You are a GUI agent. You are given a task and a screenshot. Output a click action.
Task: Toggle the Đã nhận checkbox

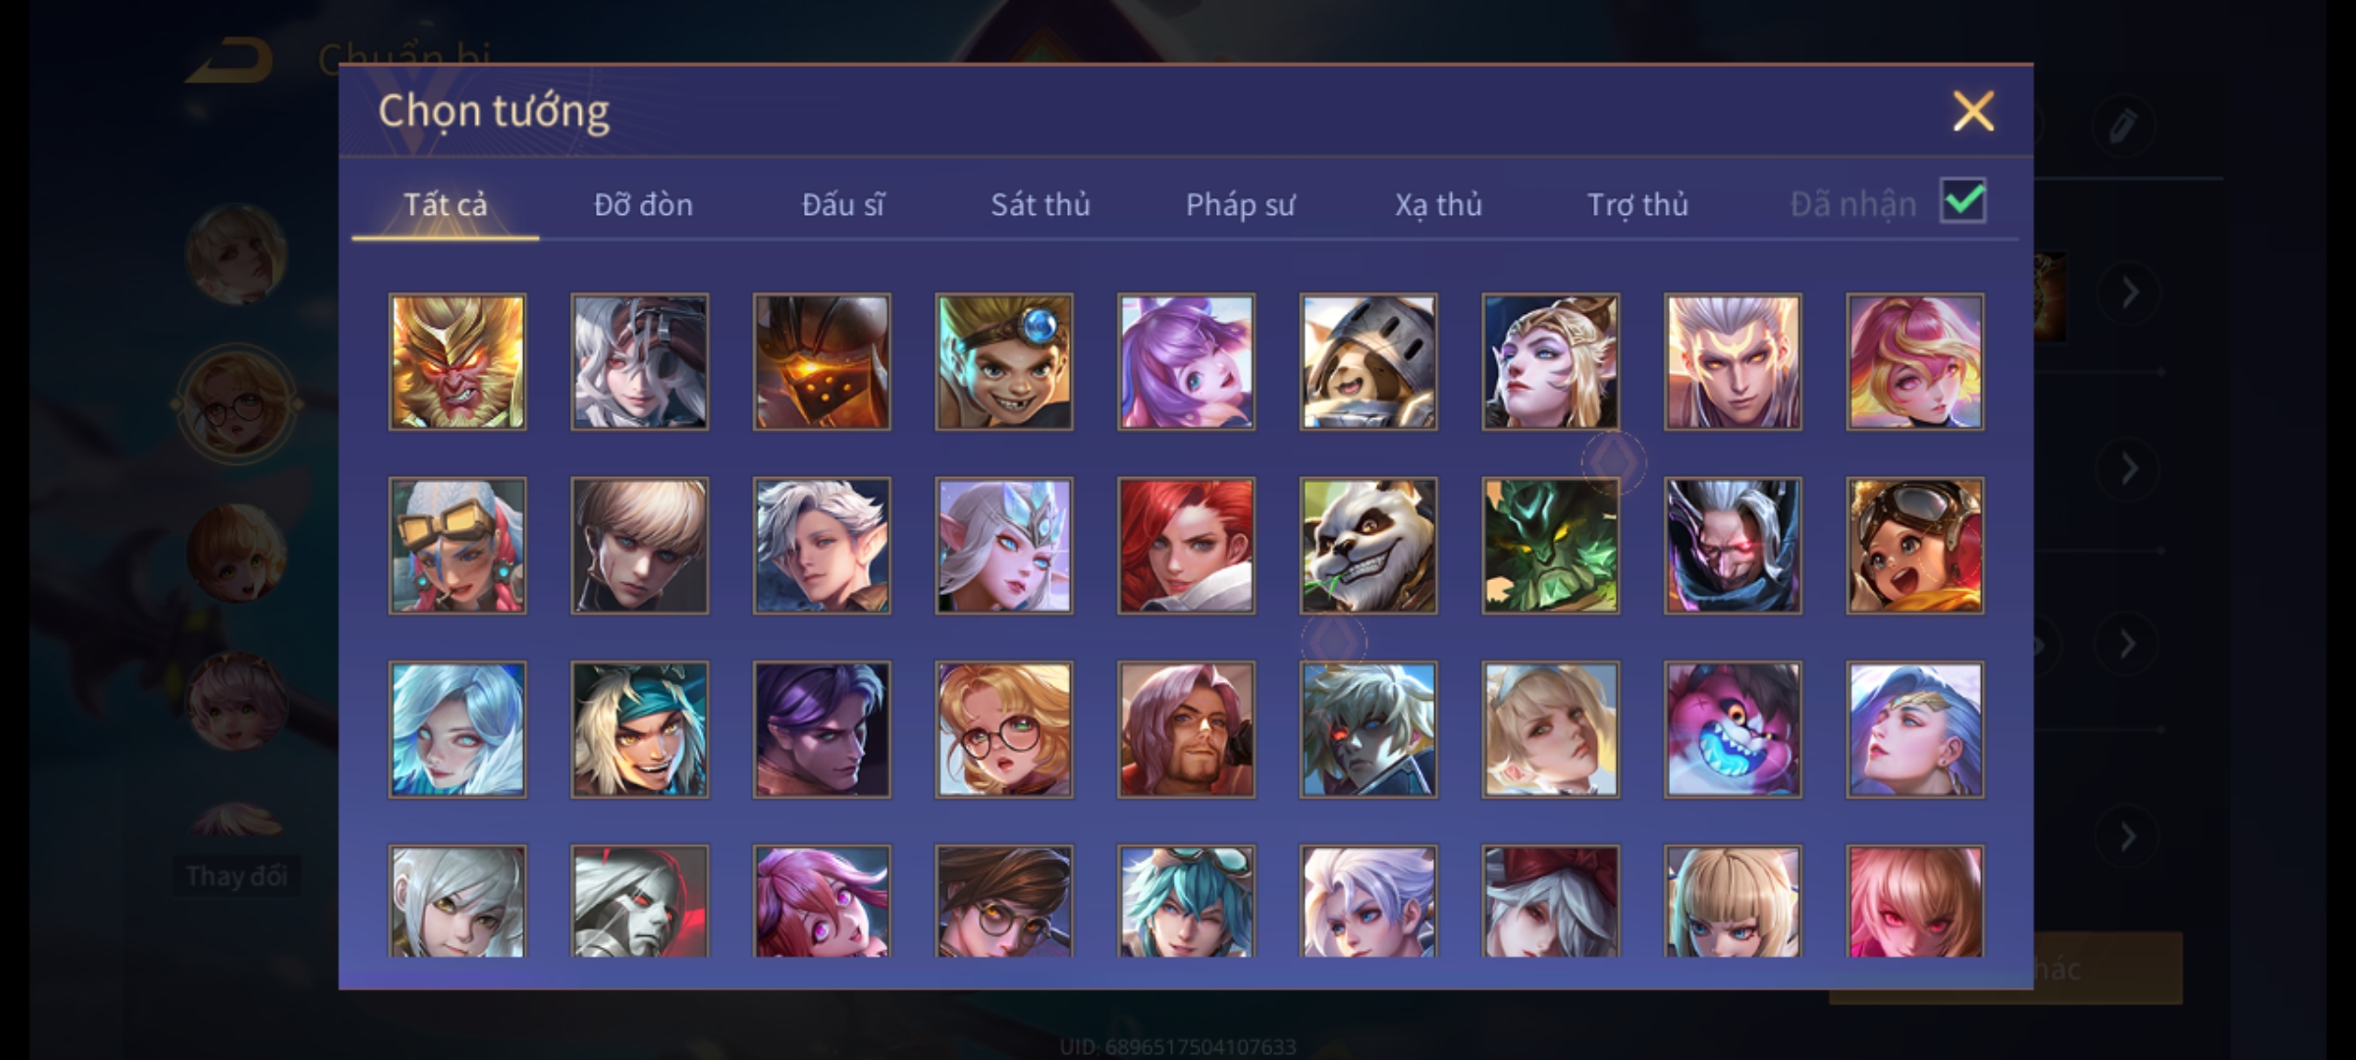(1963, 201)
